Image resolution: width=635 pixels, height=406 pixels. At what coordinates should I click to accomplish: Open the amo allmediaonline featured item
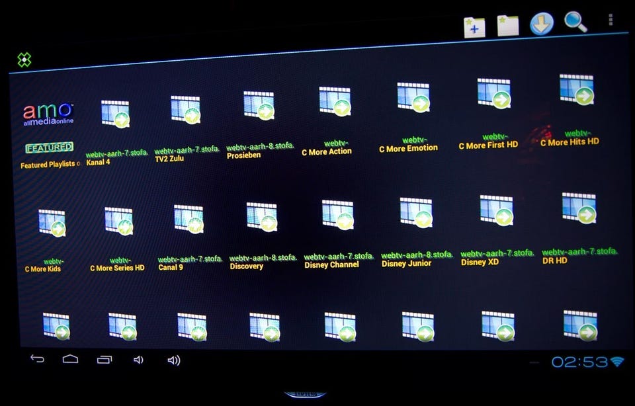(x=48, y=114)
